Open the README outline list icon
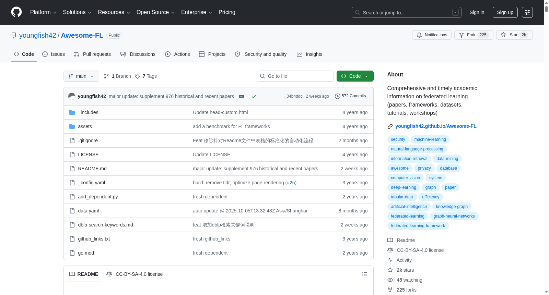Viewport: 549px width, 295px height. click(365, 274)
